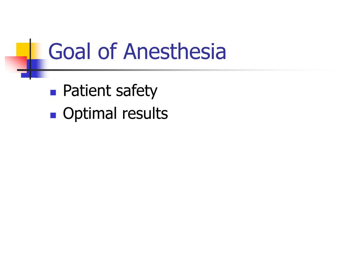Viewport: 356px width, 267px height.
Task: Click the vertical black line in the logo
Action: tap(30, 59)
